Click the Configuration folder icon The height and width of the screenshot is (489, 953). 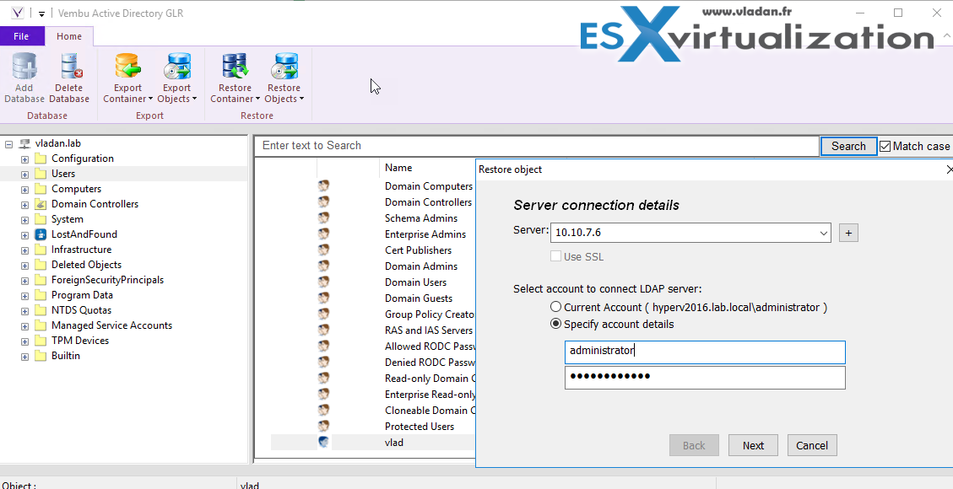(x=41, y=159)
